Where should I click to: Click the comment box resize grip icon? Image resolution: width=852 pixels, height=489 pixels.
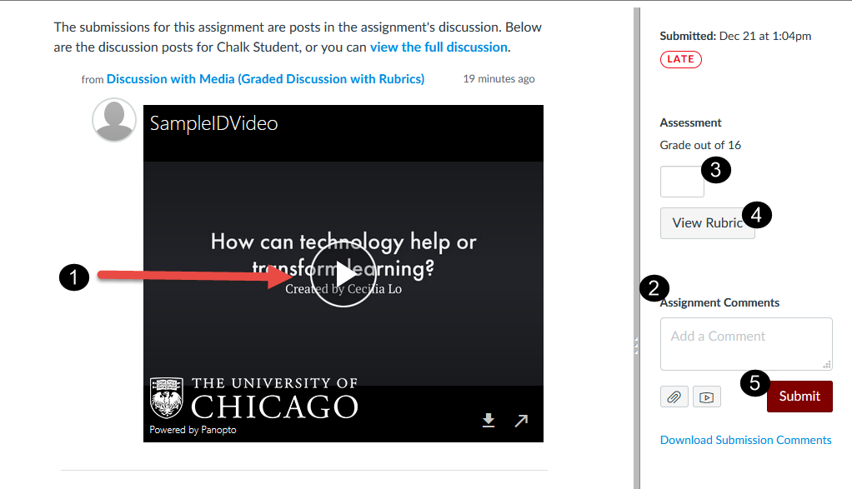point(826,365)
